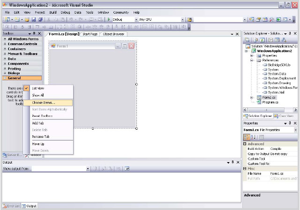The width and height of the screenshot is (300, 210).
Task: Switch to the Class View tab
Action: (x=284, y=116)
